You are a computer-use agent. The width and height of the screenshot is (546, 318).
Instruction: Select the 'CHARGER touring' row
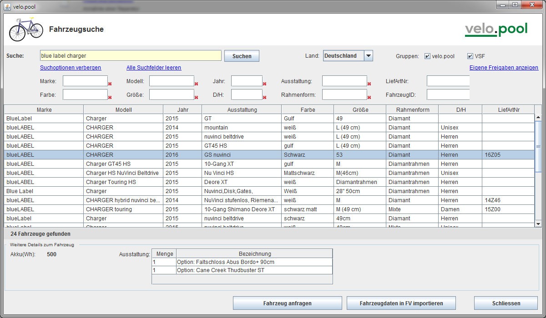(x=269, y=209)
